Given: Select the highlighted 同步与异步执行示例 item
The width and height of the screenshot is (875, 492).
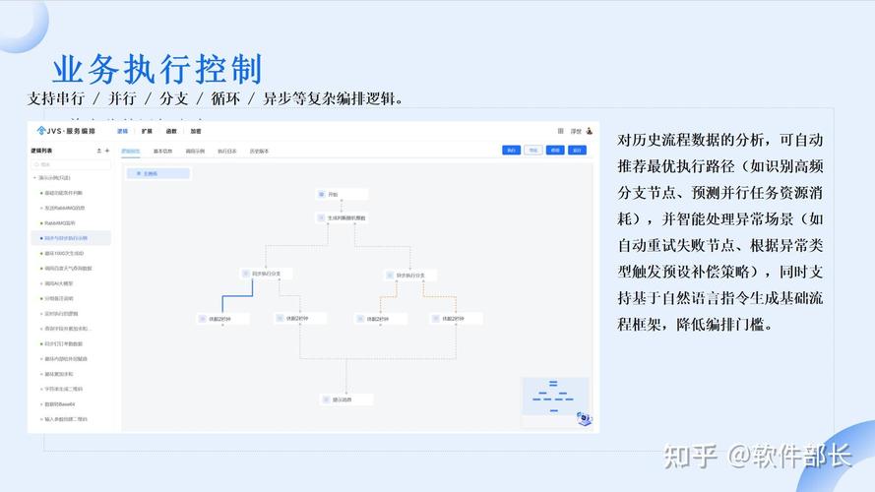Looking at the screenshot, I should (x=71, y=238).
